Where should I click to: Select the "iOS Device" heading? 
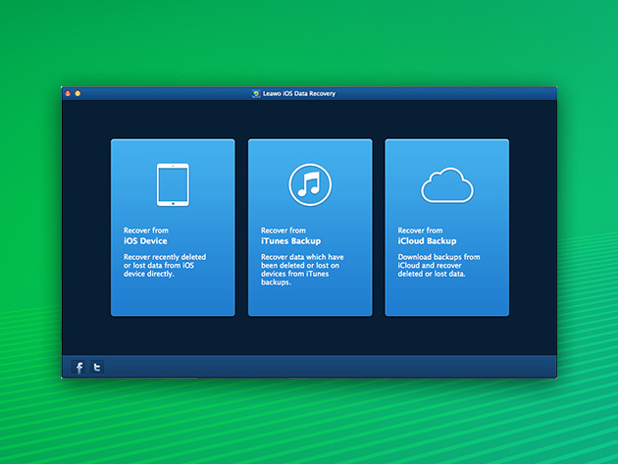[x=145, y=240]
